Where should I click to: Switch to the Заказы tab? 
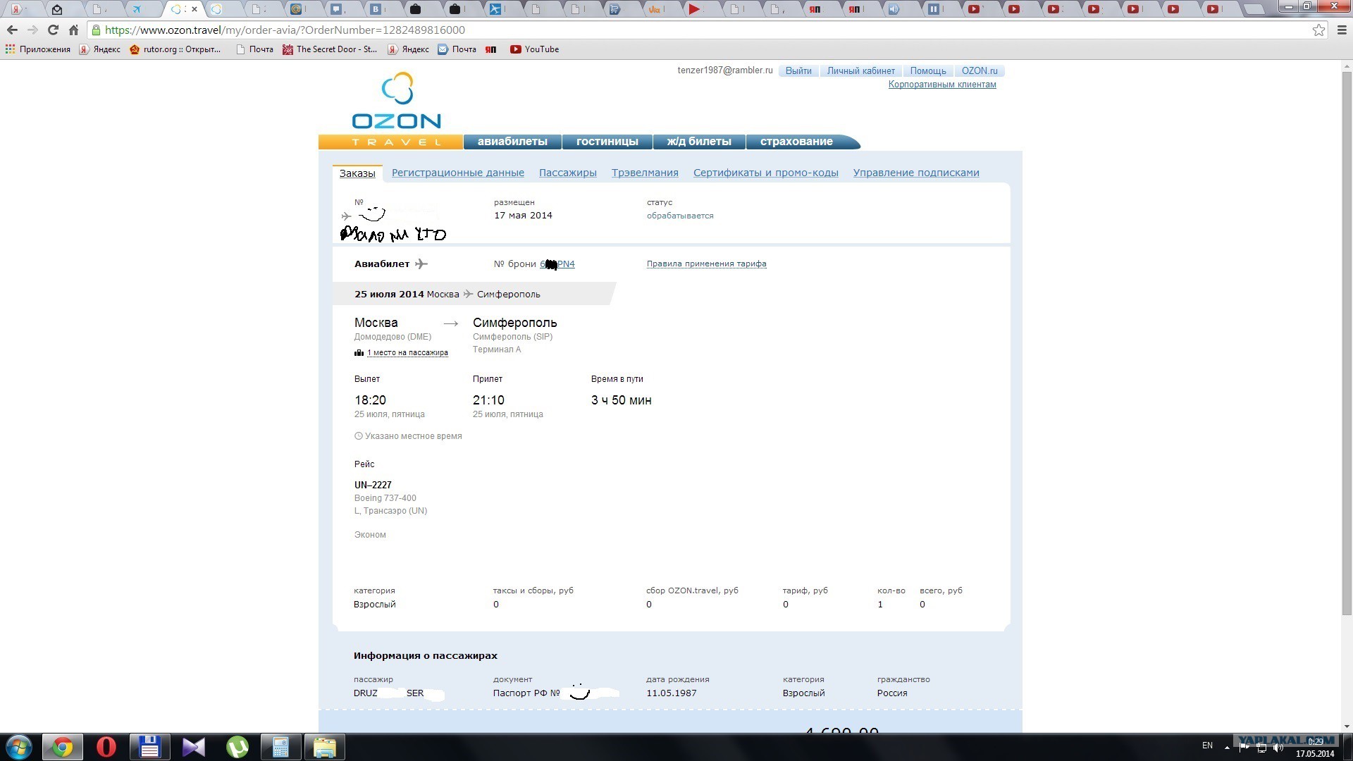pyautogui.click(x=357, y=173)
